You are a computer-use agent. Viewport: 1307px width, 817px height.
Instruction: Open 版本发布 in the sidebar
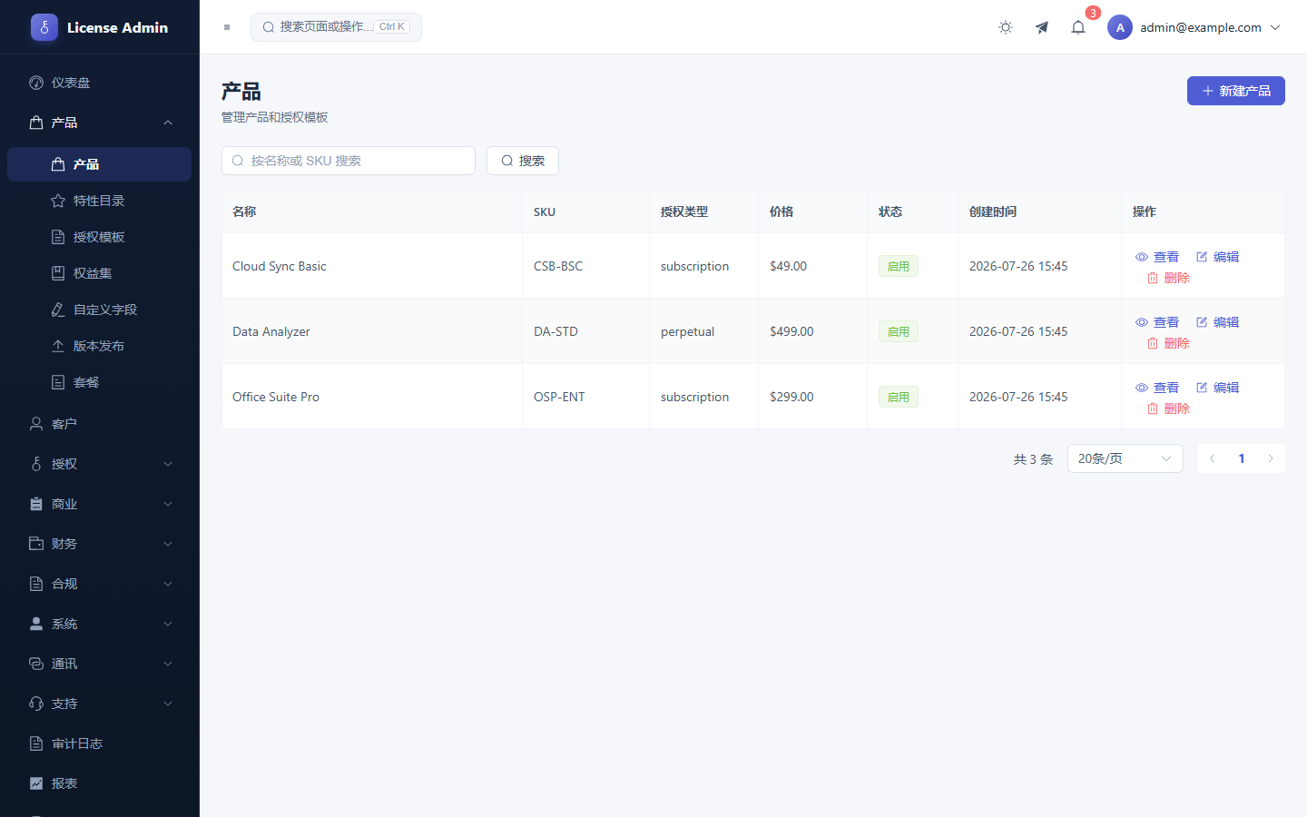[x=100, y=346]
